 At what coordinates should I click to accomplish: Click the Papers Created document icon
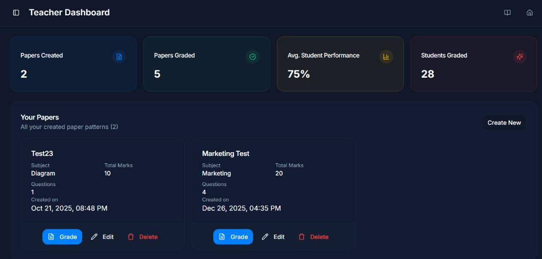(119, 57)
